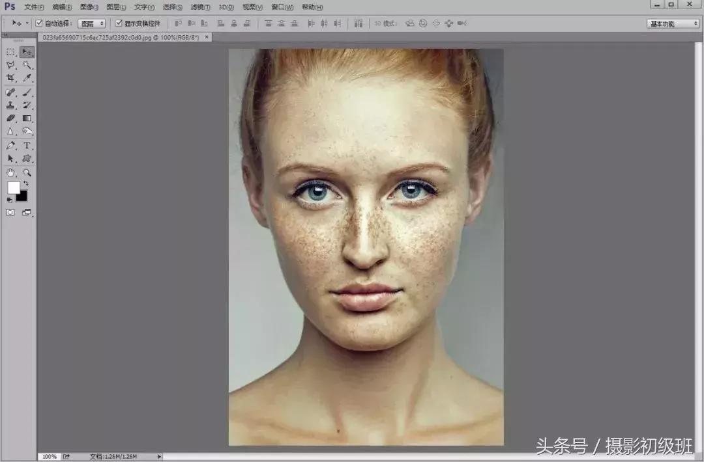Open the 图像 menu
704x462 pixels.
(x=89, y=7)
